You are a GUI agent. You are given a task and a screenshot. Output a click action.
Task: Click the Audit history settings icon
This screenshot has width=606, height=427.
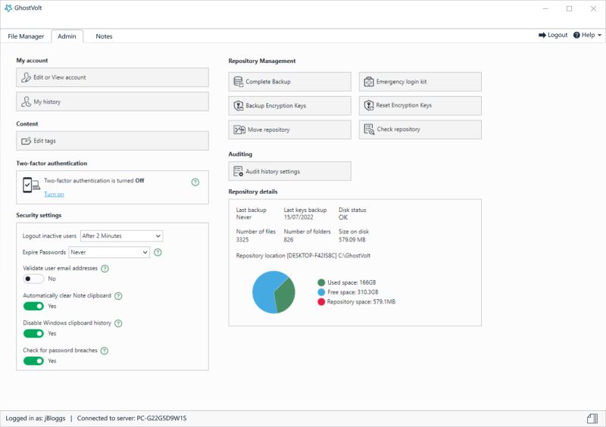pos(239,171)
